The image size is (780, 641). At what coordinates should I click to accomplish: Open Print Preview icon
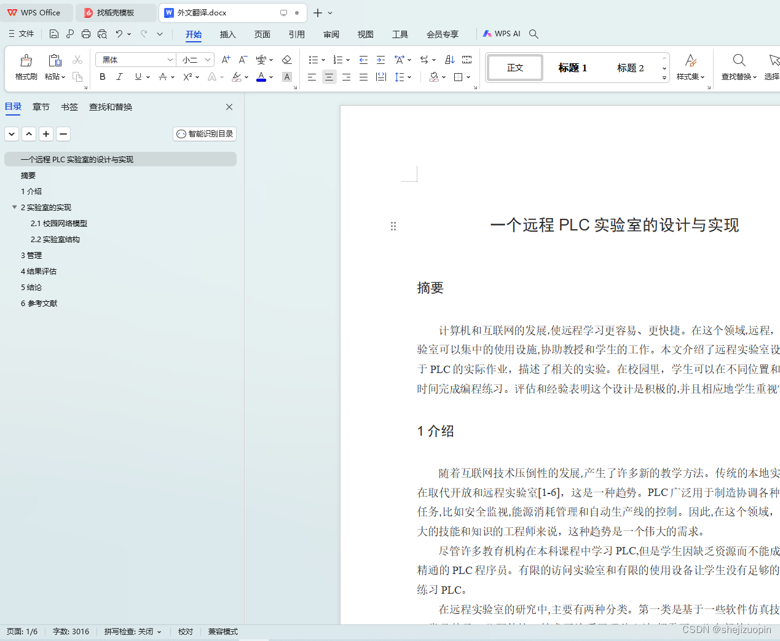pyautogui.click(x=102, y=34)
